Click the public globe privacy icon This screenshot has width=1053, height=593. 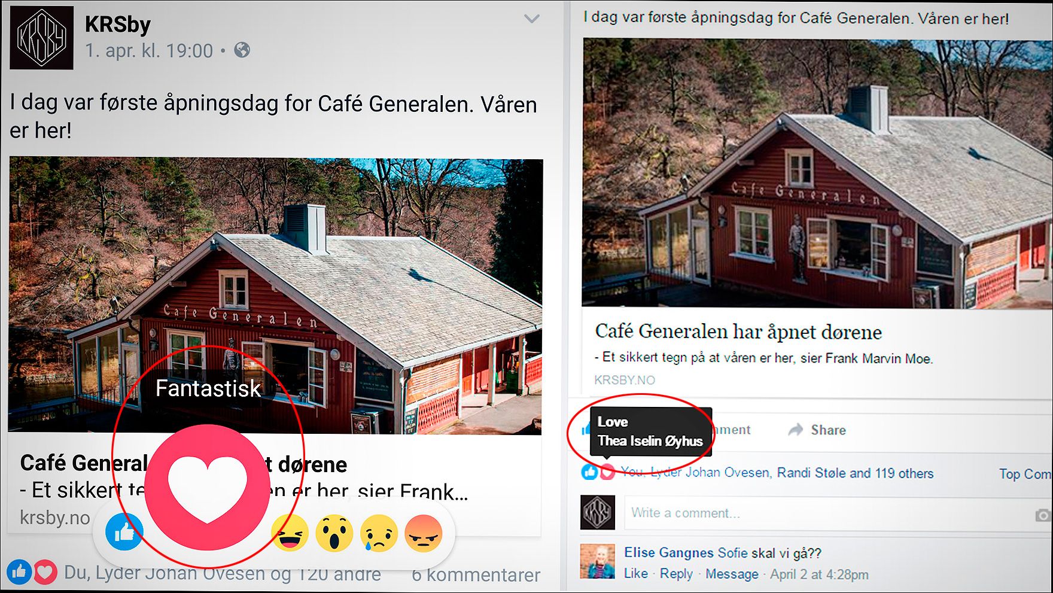point(242,50)
